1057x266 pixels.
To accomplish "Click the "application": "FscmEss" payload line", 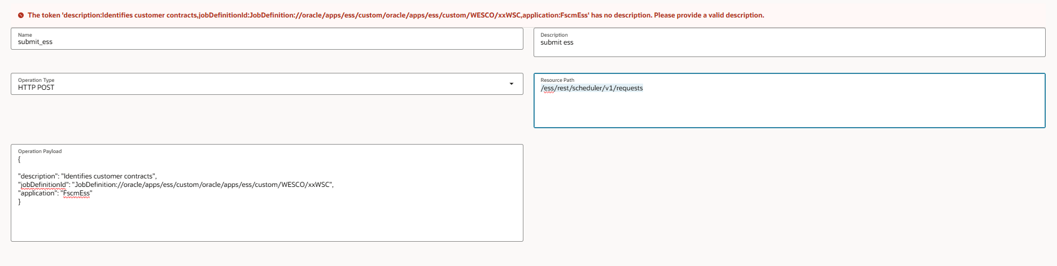I will [x=55, y=193].
